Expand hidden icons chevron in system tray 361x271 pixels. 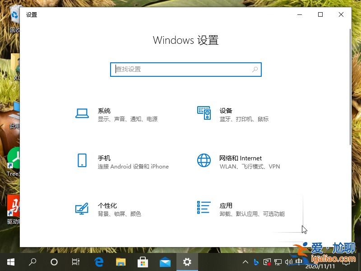pyautogui.click(x=245, y=262)
